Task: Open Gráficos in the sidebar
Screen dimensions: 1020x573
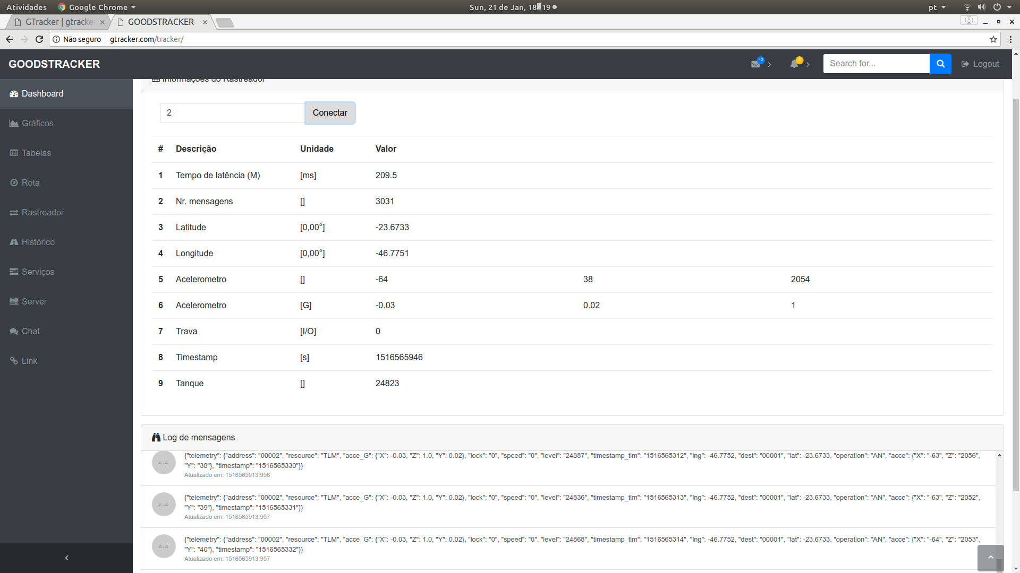Action: tap(66, 124)
